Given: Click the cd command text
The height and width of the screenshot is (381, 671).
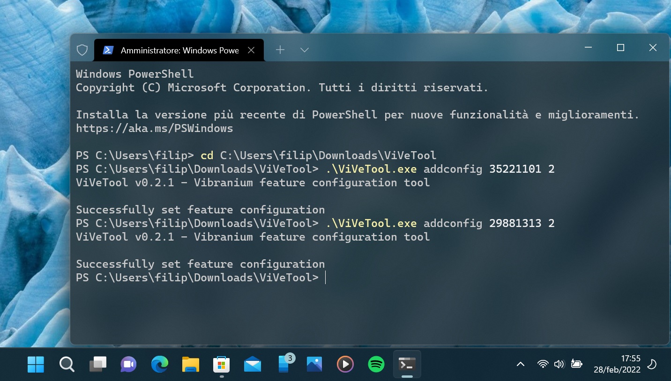Looking at the screenshot, I should [207, 155].
